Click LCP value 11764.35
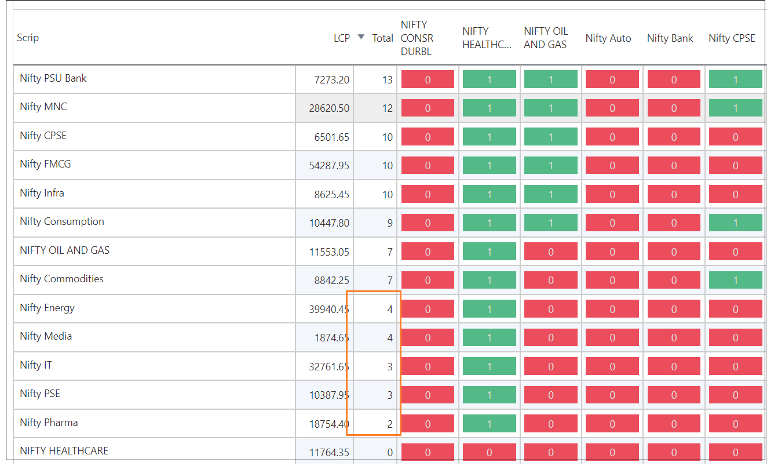Image resolution: width=767 pixels, height=466 pixels. pyautogui.click(x=329, y=453)
